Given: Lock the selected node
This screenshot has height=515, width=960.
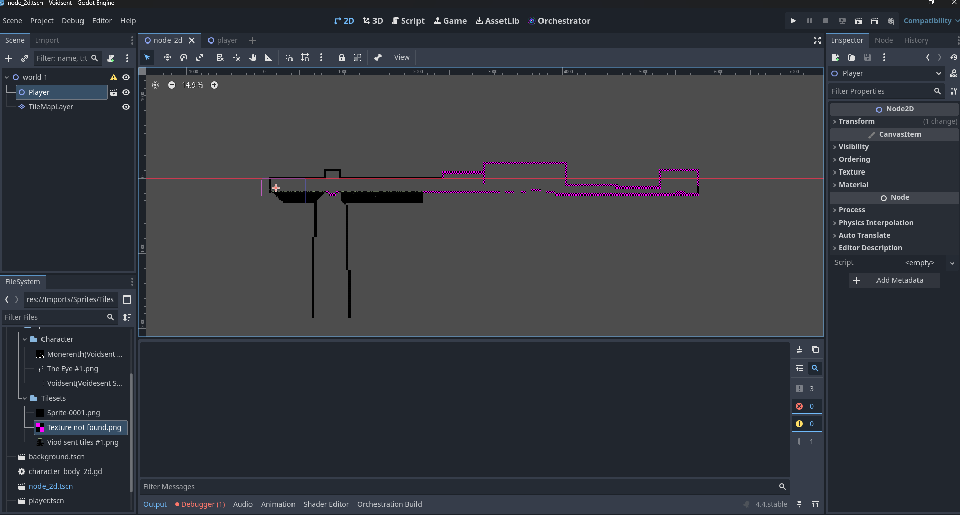Looking at the screenshot, I should click(x=342, y=57).
